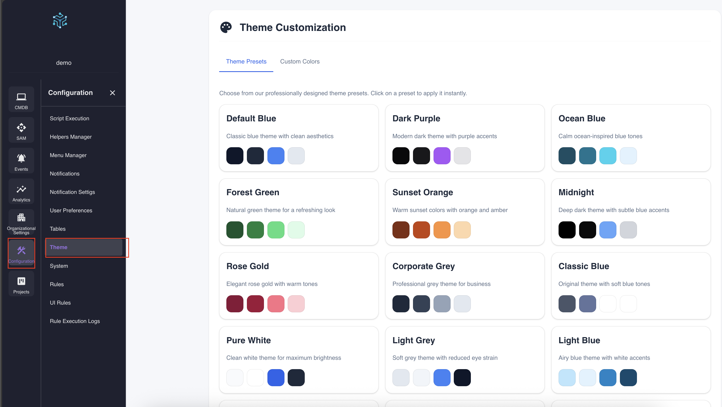Click the palette icon beside Theme Customization
Image resolution: width=722 pixels, height=407 pixels.
click(226, 27)
